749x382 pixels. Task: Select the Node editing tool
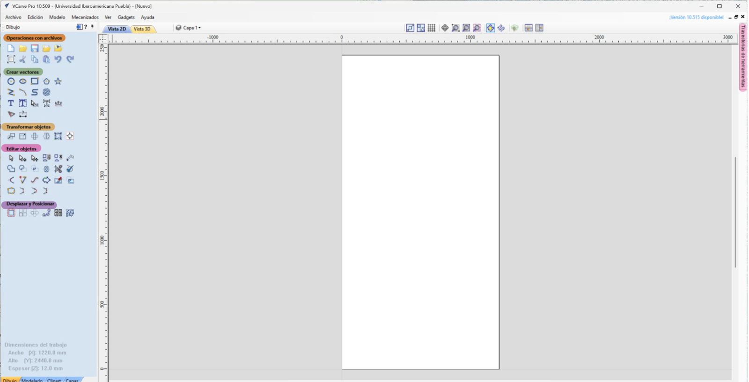(x=22, y=158)
